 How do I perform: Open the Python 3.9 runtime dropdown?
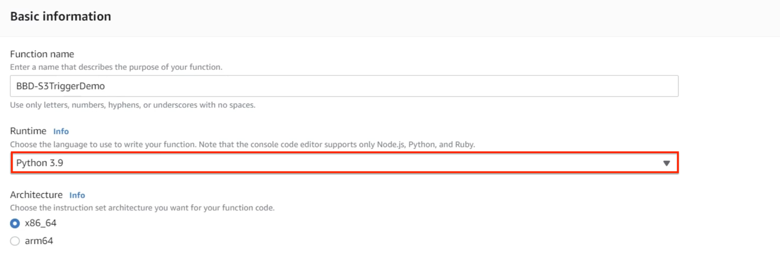pos(344,163)
